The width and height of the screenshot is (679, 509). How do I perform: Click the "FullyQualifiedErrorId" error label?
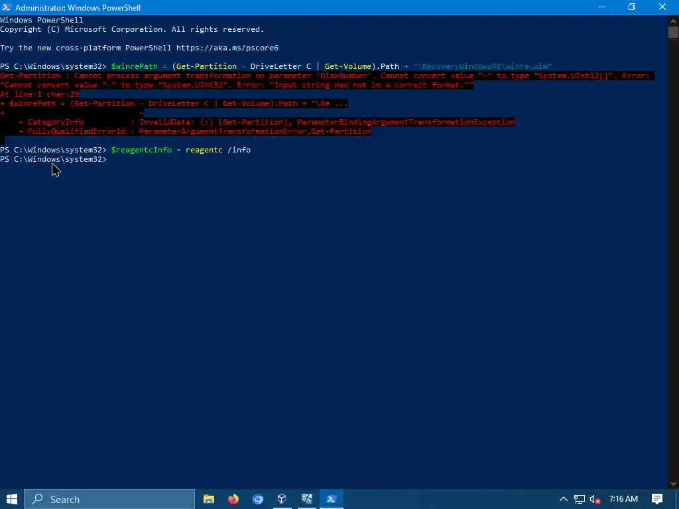pyautogui.click(x=77, y=131)
